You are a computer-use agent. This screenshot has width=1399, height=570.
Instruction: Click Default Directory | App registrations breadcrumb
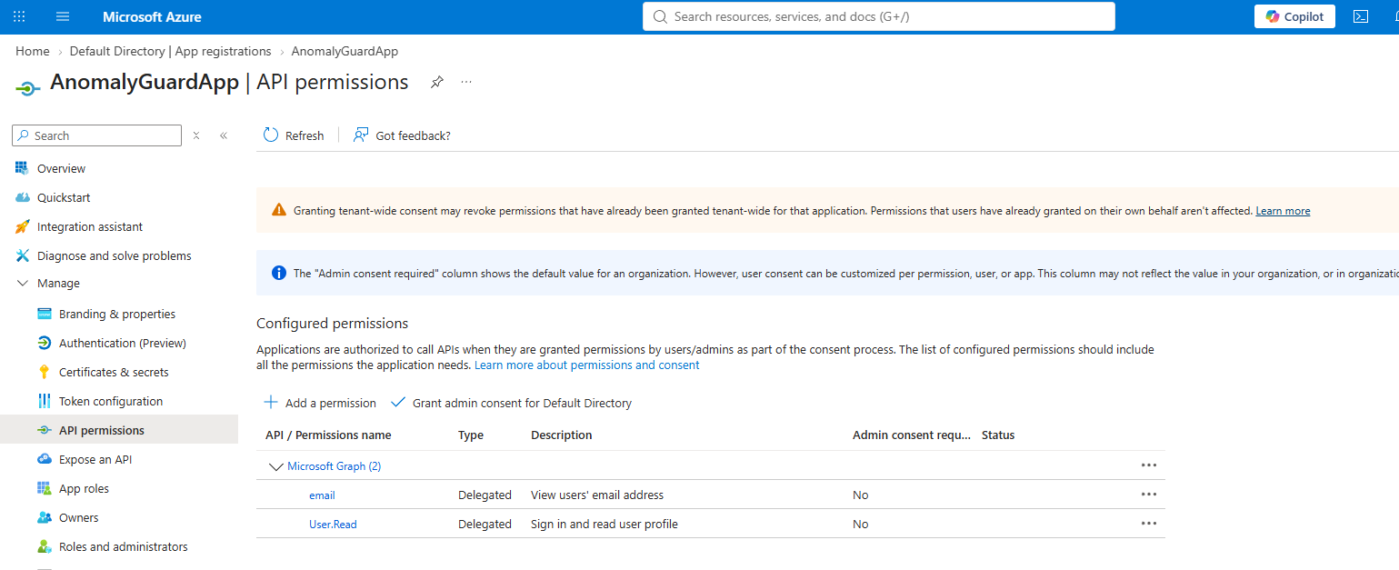(171, 51)
